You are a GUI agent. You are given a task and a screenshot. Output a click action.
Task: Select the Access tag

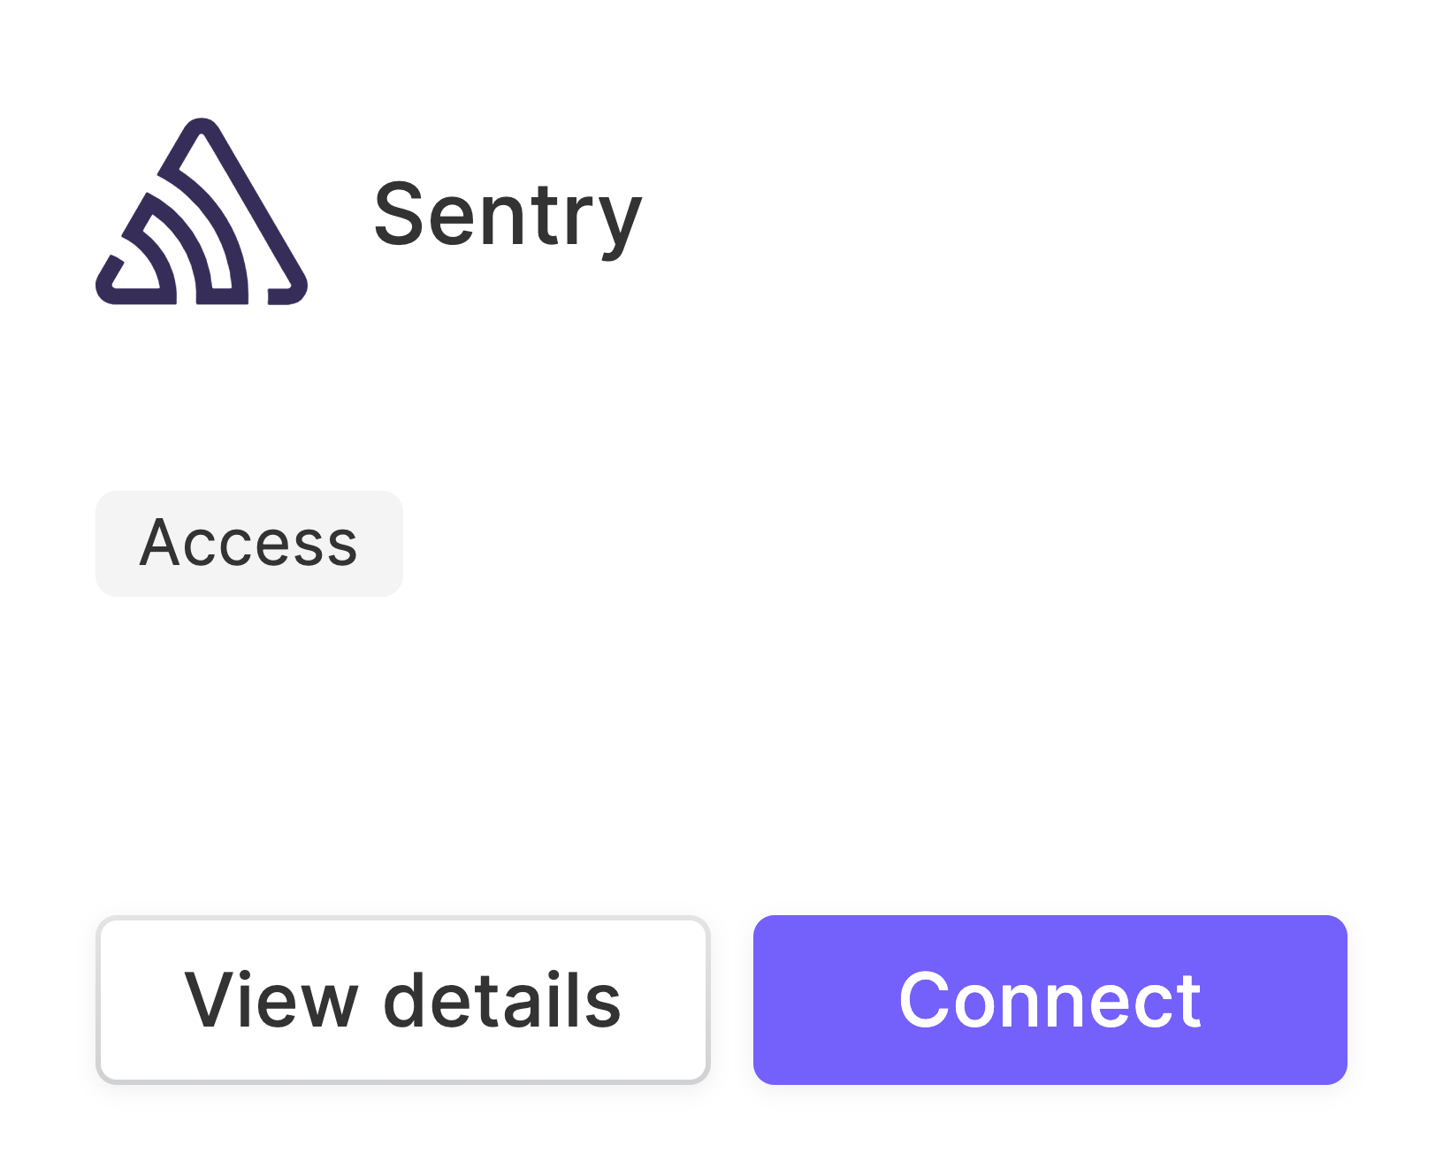pos(248,543)
